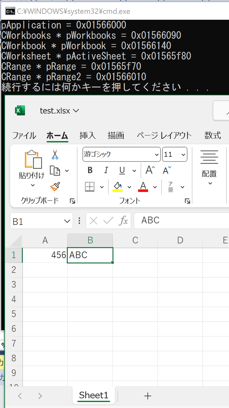Open the alignment (配置) group

[209, 168]
